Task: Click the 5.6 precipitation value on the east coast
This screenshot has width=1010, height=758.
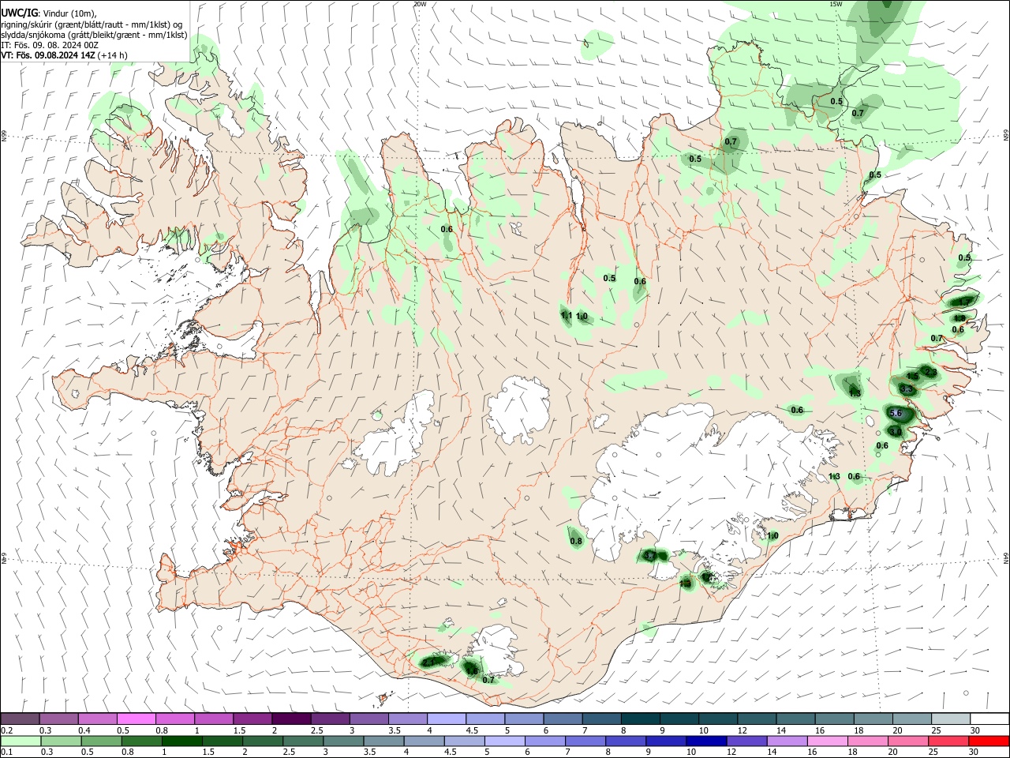Action: 896,413
